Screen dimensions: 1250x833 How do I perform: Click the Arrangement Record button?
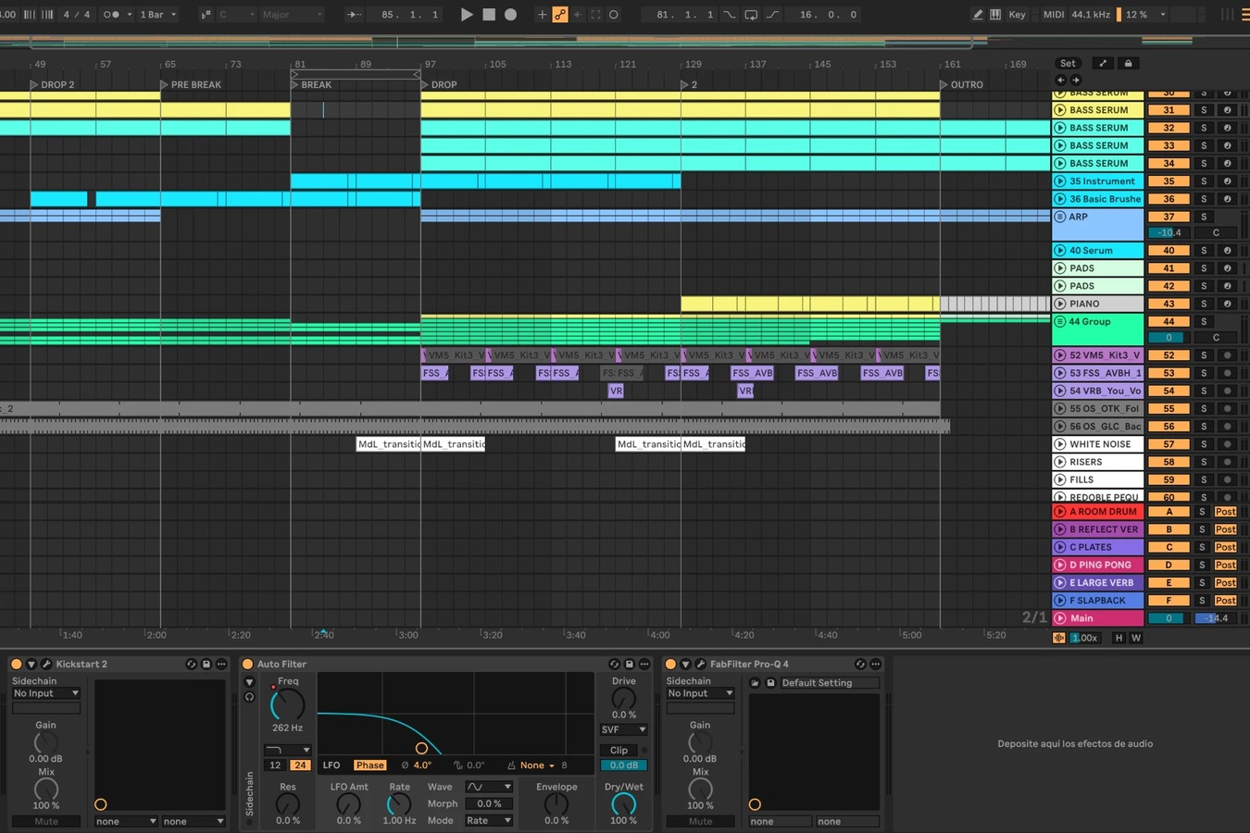coord(510,15)
